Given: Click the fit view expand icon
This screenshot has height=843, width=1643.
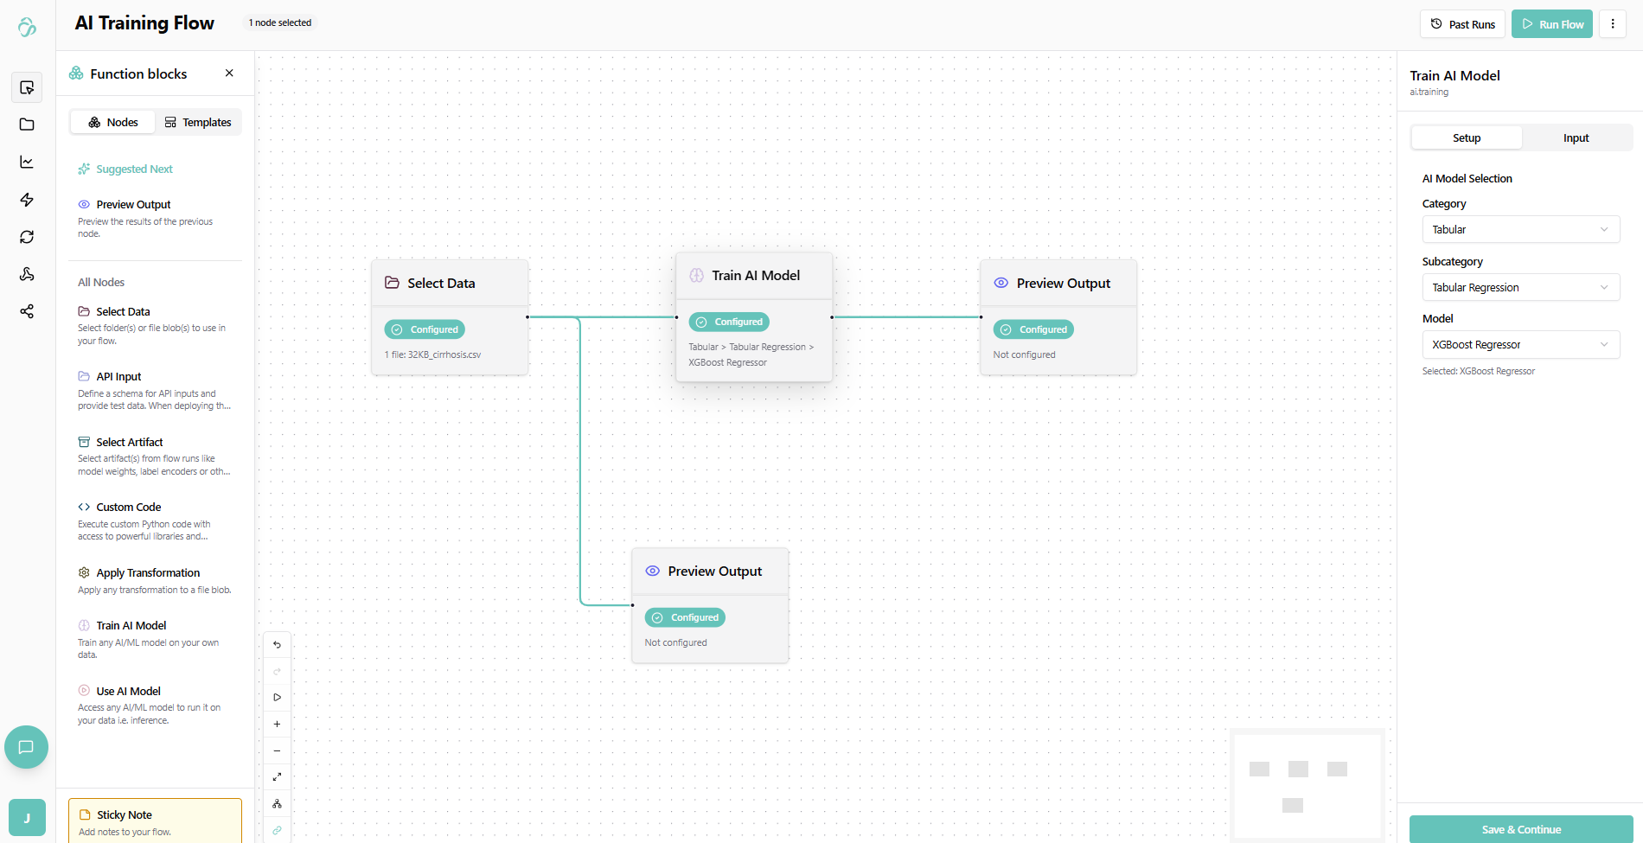Looking at the screenshot, I should pos(277,777).
